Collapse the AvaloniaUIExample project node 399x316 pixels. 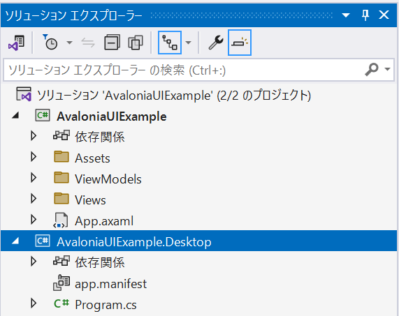tap(16, 116)
